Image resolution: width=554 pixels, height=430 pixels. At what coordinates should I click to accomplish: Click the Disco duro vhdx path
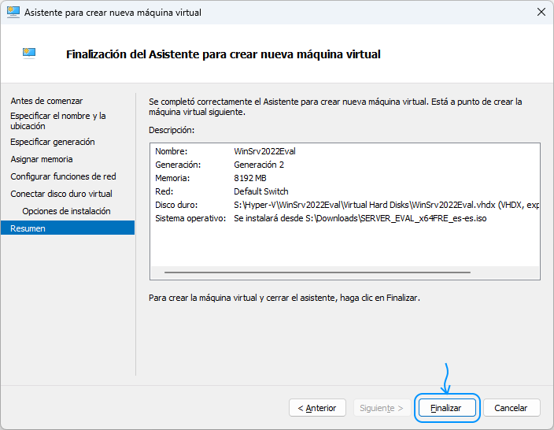(x=386, y=205)
